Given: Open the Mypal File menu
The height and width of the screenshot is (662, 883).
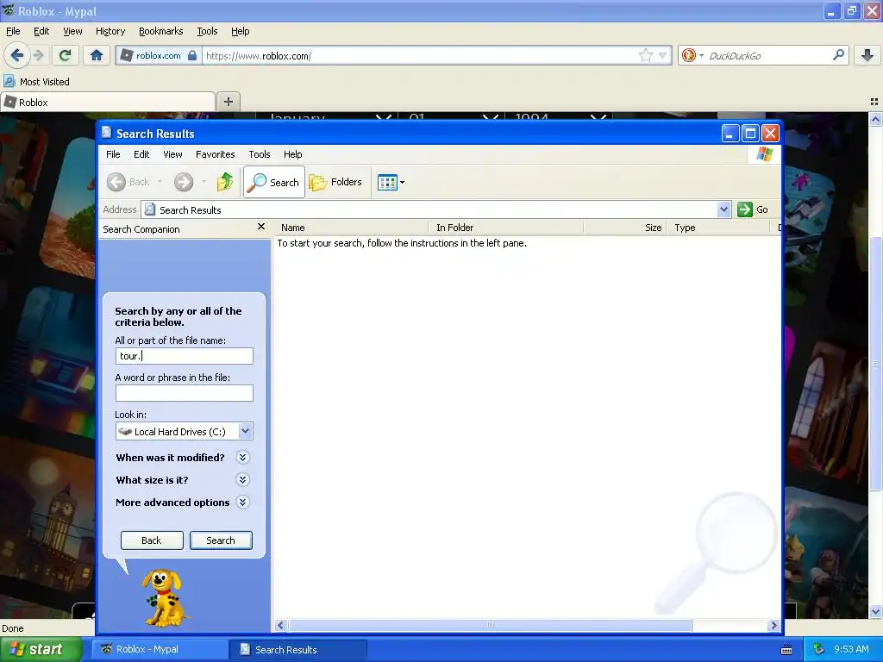Looking at the screenshot, I should tap(13, 32).
